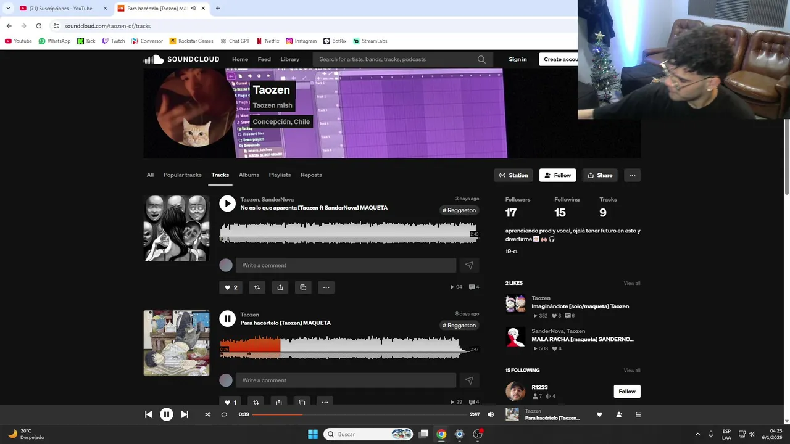Viewport: 790px width, 444px height.
Task: Repost No es lo que aparenta track
Action: (257, 287)
